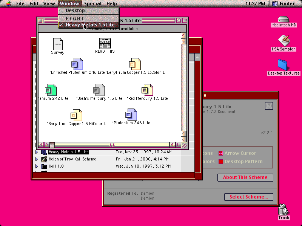Screen dimensions: 302x226
Task: Open the Special menu
Action: coord(92,3)
